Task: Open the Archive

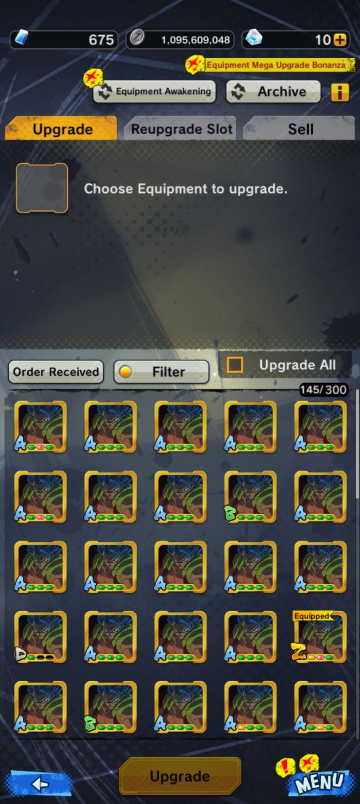Action: click(x=273, y=91)
